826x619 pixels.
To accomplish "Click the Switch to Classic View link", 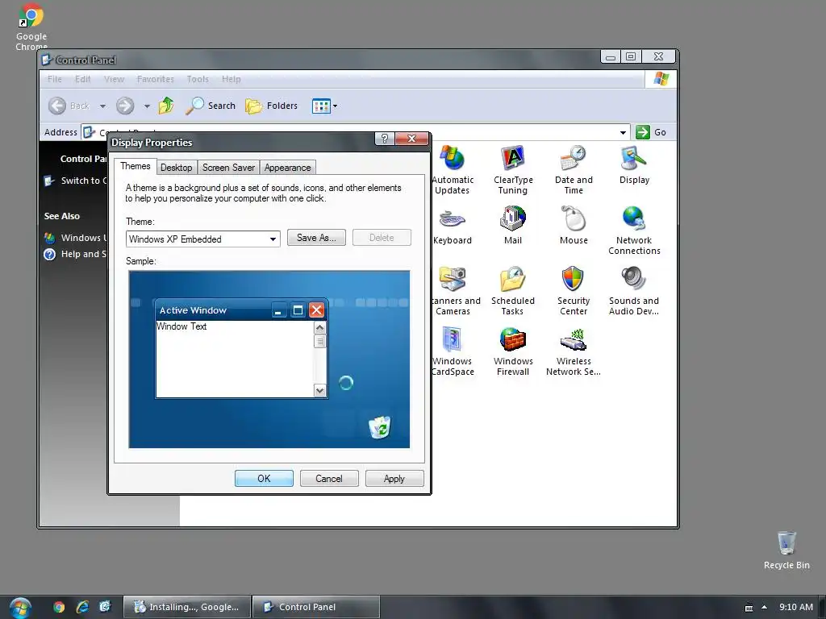I will point(76,181).
